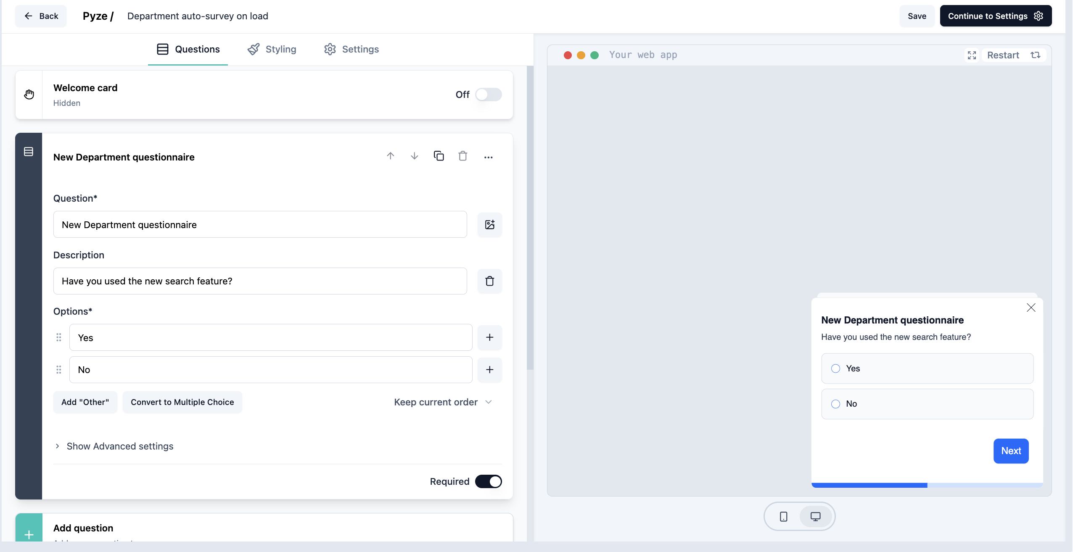The image size is (1073, 552).
Task: Open the Settings tab
Action: coord(351,49)
